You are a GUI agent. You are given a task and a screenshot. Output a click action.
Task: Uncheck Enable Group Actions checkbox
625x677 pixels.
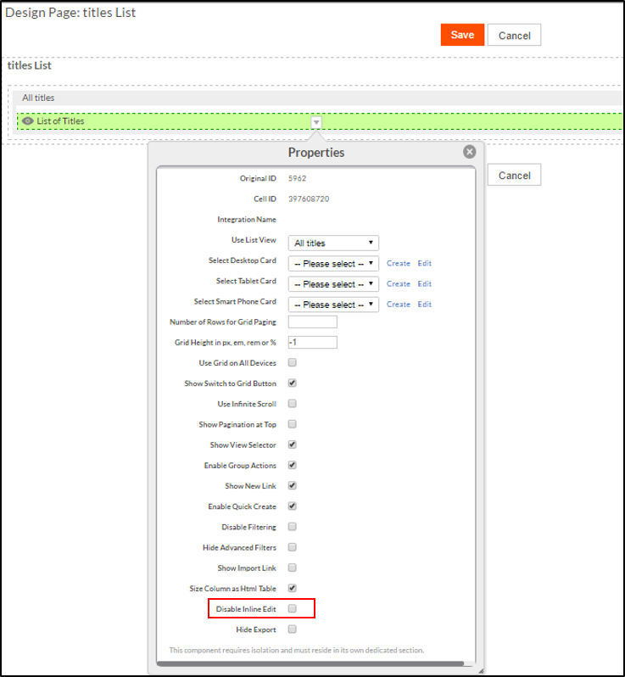coord(293,465)
